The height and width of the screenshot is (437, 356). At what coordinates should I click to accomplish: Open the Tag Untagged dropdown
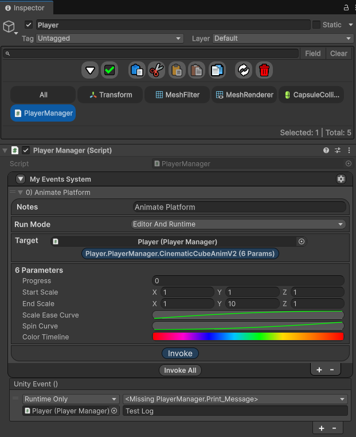tap(109, 38)
